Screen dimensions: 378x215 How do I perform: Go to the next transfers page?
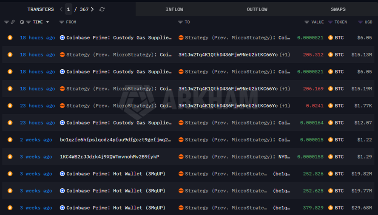tap(92, 9)
